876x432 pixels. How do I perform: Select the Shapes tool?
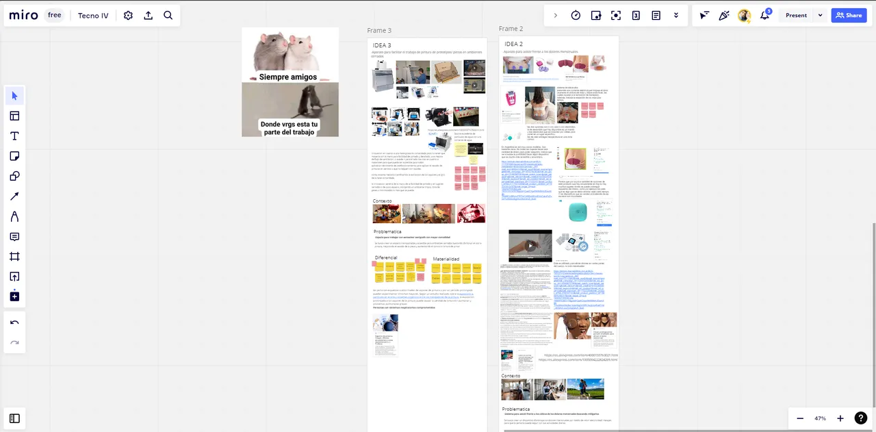tap(14, 176)
